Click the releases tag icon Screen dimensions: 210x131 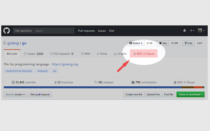96,82
